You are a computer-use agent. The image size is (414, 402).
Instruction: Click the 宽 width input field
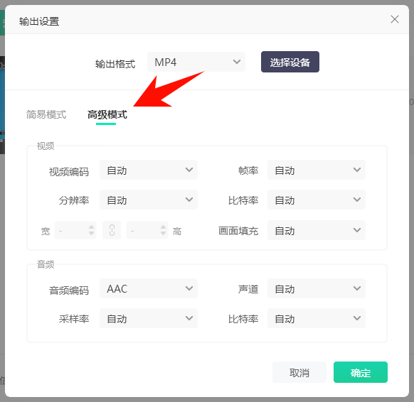[75, 230]
